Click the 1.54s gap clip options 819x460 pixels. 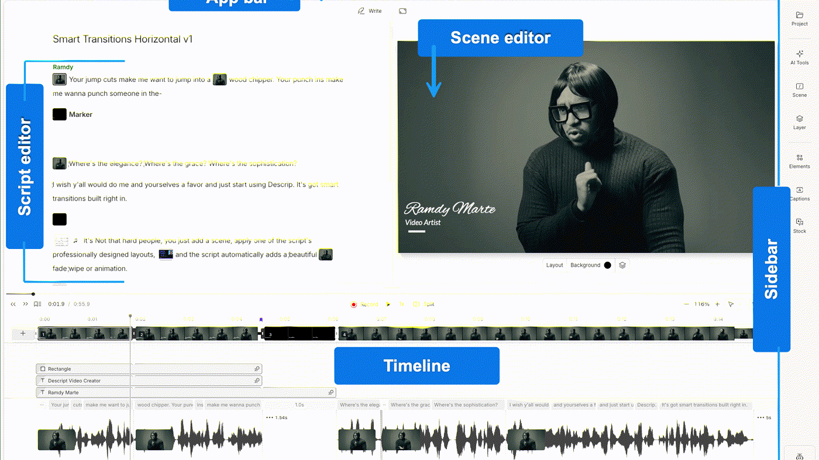coord(277,418)
